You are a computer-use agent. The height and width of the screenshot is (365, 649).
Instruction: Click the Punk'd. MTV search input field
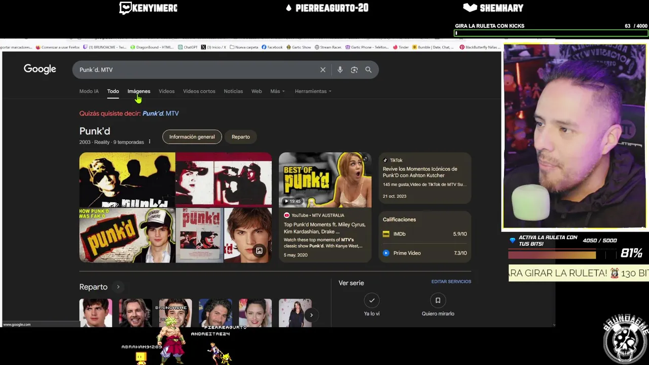point(197,70)
